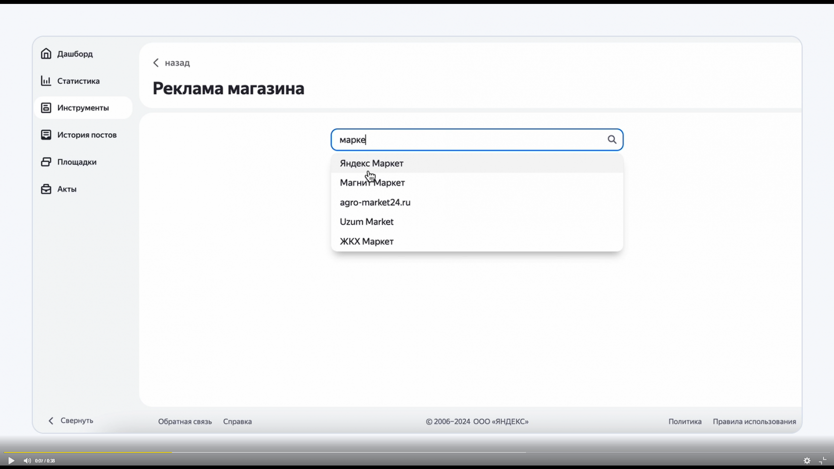Screen dimensions: 834x469
Task: Click the search magnifier icon
Action: click(612, 140)
